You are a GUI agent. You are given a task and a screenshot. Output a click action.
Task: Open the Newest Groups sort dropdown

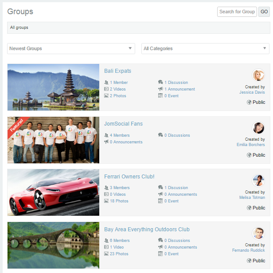click(x=71, y=48)
